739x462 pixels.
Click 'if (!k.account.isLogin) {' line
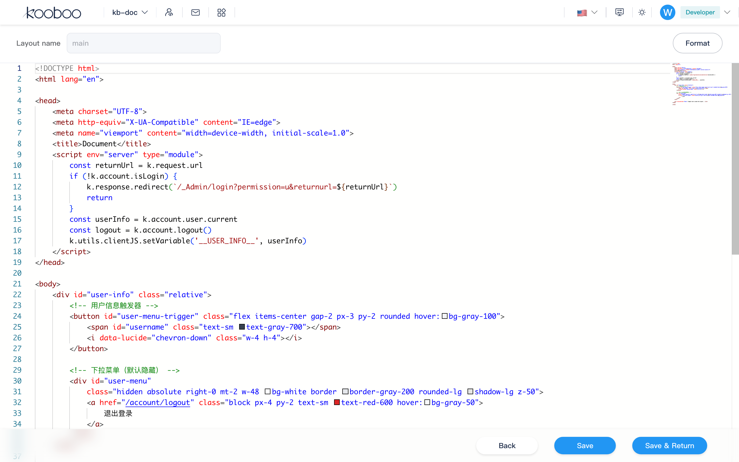click(123, 176)
